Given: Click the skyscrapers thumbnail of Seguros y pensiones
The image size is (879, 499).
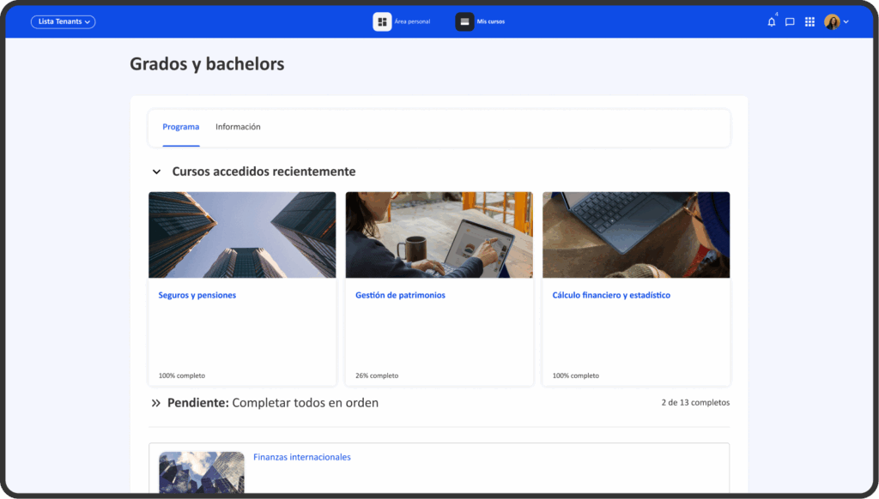Looking at the screenshot, I should 242,235.
